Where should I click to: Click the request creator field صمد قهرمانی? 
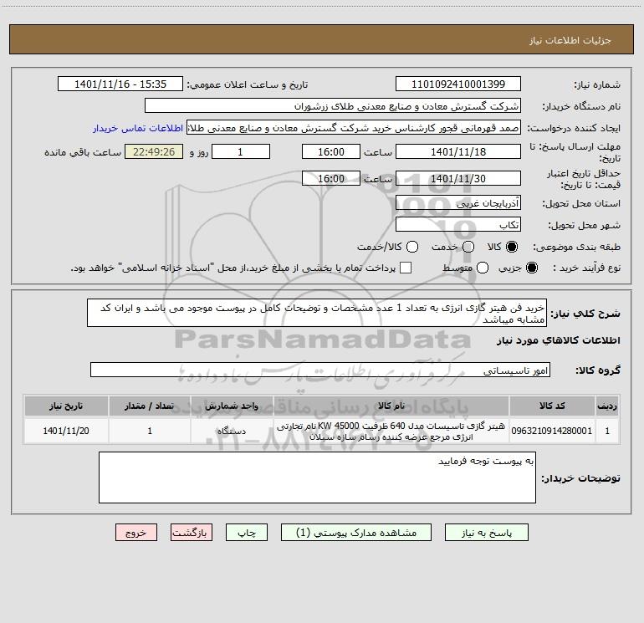pos(354,128)
